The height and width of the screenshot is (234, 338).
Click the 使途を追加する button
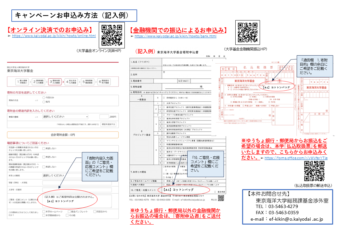[109, 124]
